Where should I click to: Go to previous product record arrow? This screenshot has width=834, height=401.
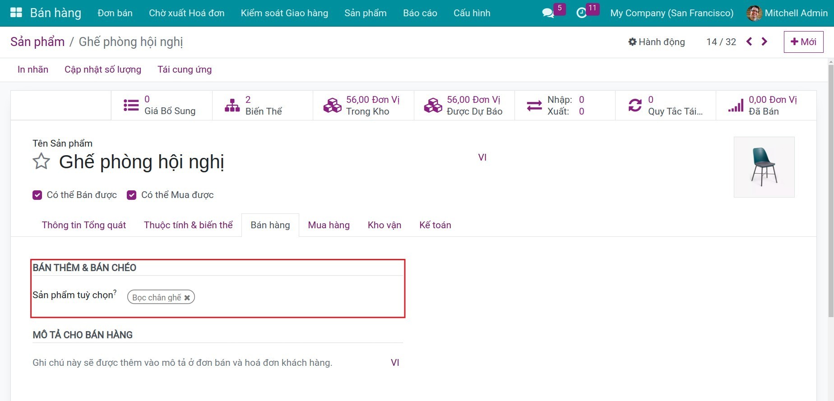click(749, 41)
